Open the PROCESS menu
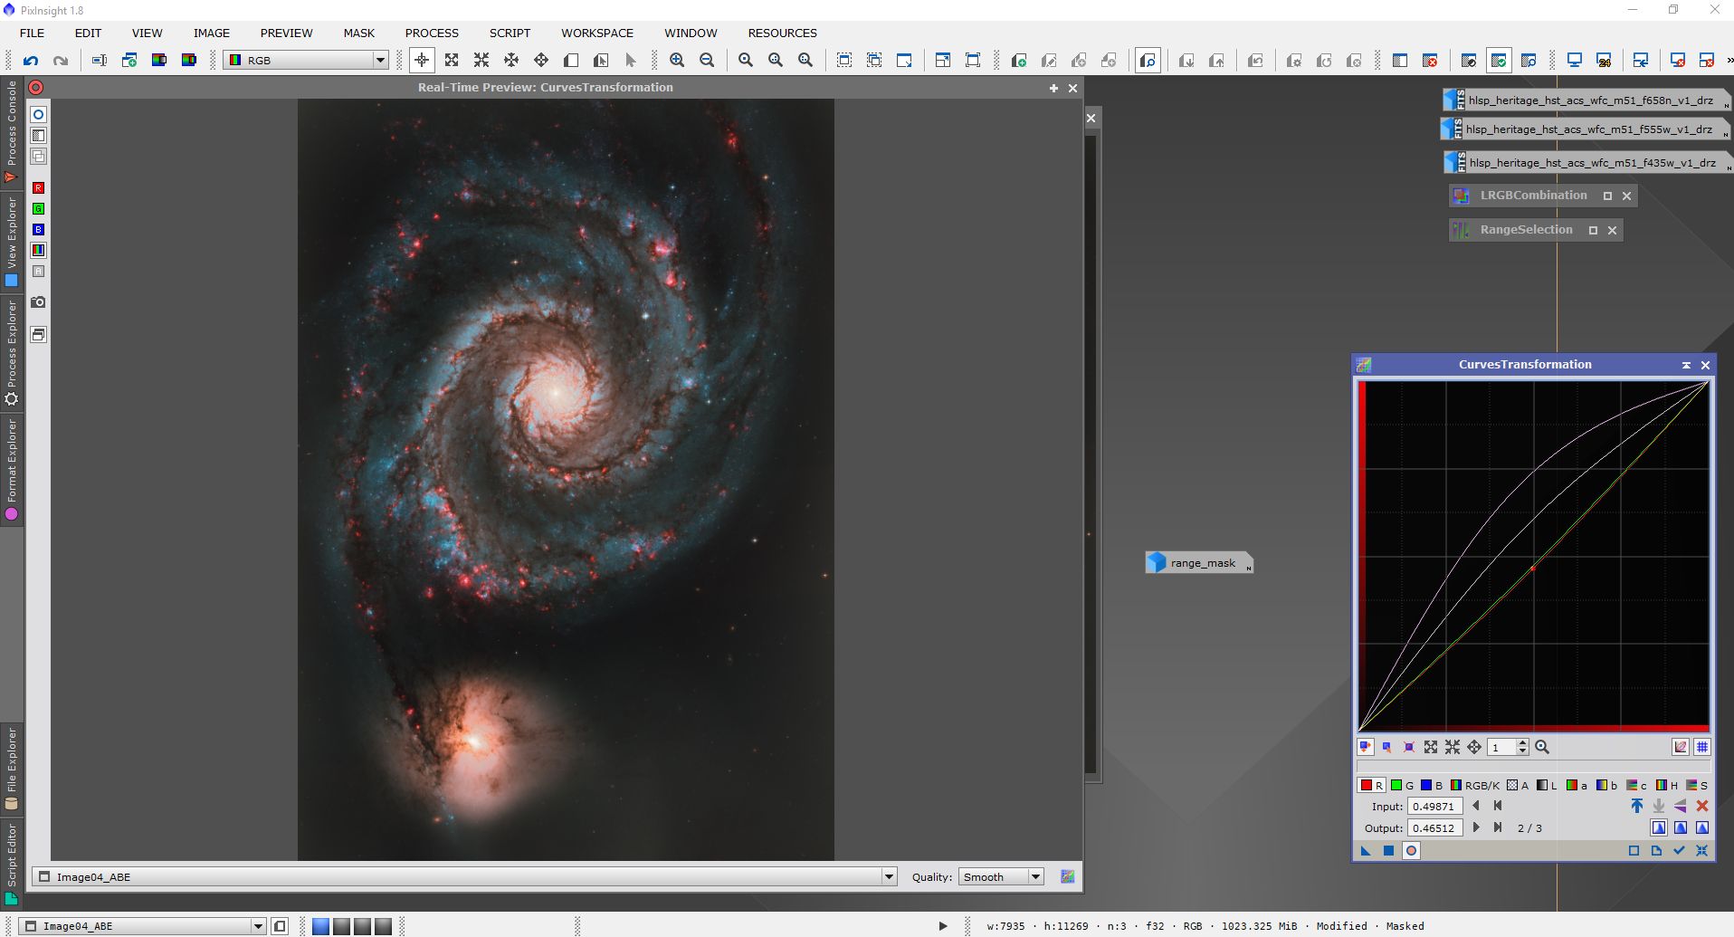The width and height of the screenshot is (1734, 937). pyautogui.click(x=432, y=33)
